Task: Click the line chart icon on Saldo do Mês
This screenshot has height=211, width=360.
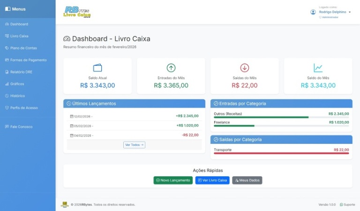Action: tap(318, 68)
